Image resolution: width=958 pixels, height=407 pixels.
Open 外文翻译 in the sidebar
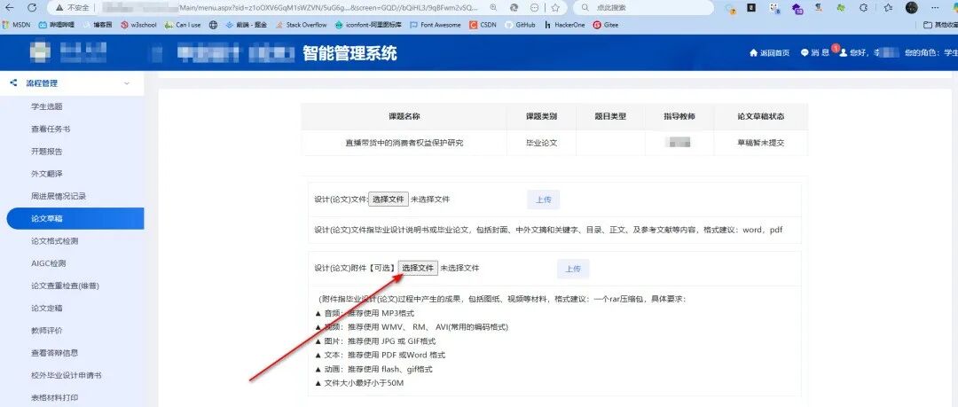pyautogui.click(x=47, y=174)
